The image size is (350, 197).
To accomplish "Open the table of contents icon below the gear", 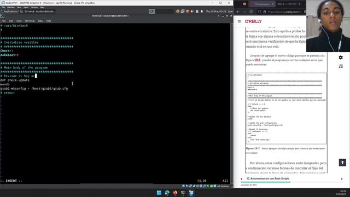I will (341, 66).
